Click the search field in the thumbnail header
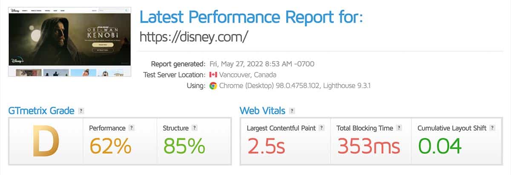This screenshot has width=511, height=175. (114, 9)
